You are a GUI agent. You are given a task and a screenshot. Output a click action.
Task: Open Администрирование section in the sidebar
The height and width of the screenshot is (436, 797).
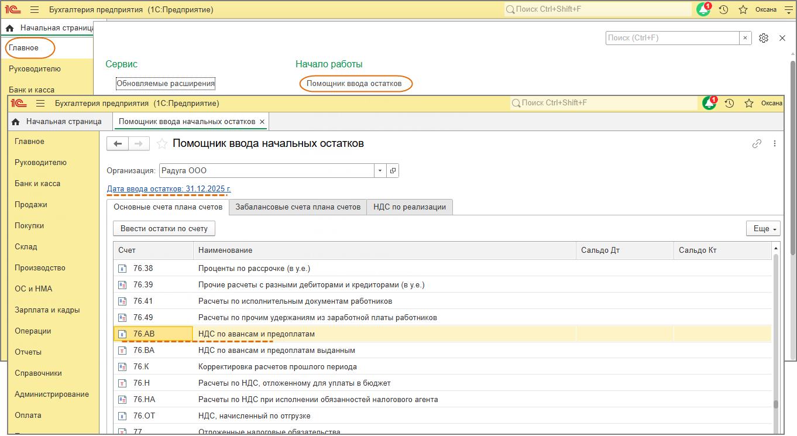point(52,394)
